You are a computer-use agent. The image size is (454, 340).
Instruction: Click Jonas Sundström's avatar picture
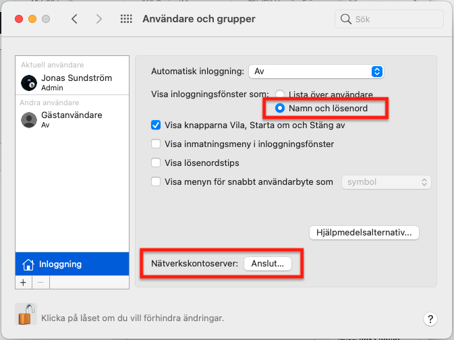pos(29,83)
